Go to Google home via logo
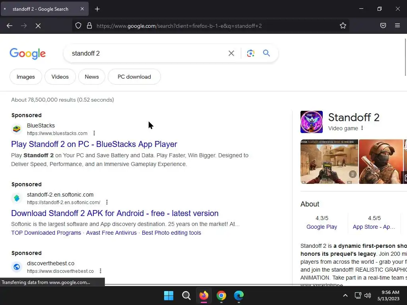The width and height of the screenshot is (407, 305). 28,54
